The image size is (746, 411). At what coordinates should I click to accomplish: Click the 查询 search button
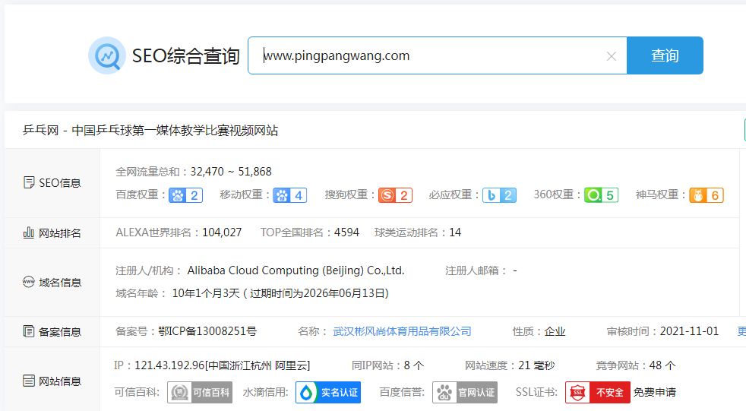[665, 55]
